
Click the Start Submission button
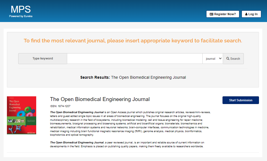click(240, 100)
